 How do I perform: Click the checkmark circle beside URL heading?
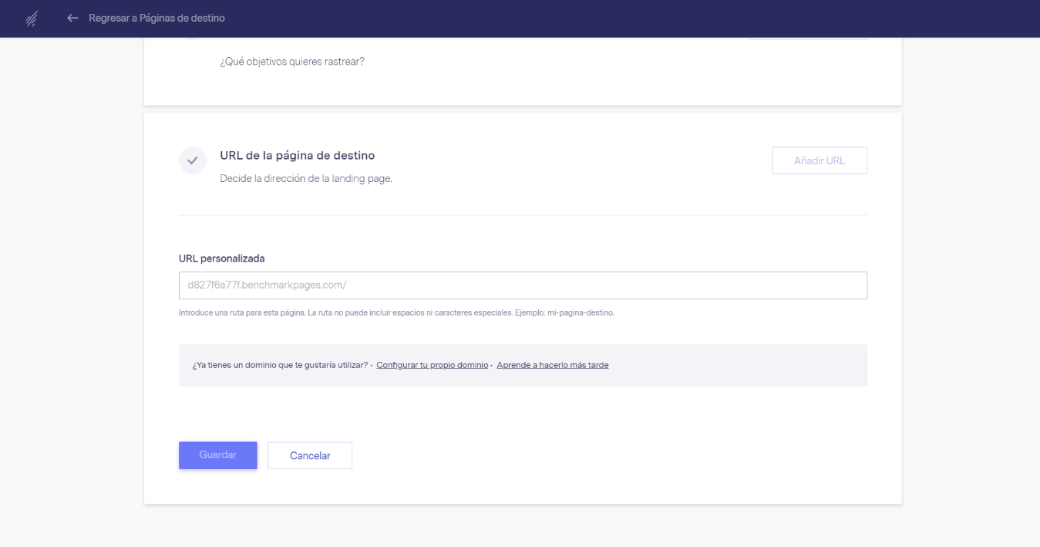[x=193, y=160]
